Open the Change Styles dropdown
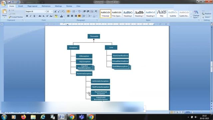This screenshot has height=120, width=213. [196, 14]
